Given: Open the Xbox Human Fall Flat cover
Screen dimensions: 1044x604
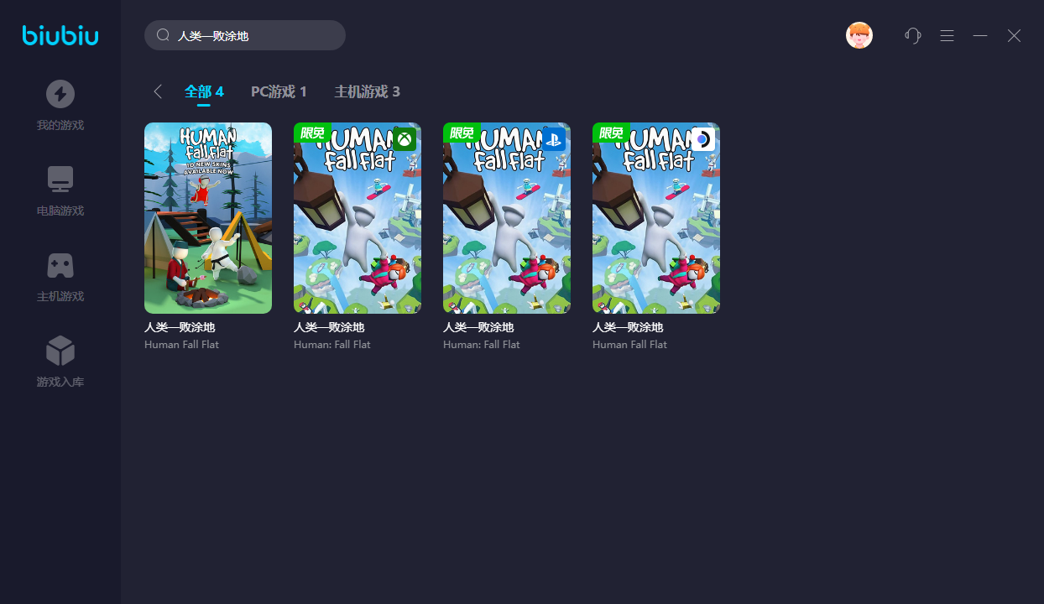Looking at the screenshot, I should tap(358, 218).
